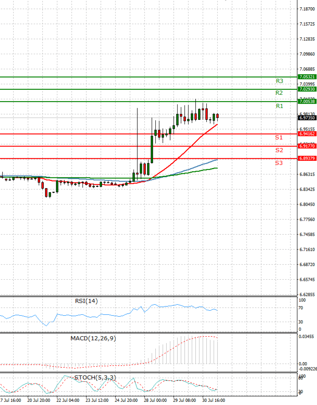Image resolution: width=317 pixels, height=405 pixels.
Task: Click the 6.95155 price axis value
Action: coord(307,129)
